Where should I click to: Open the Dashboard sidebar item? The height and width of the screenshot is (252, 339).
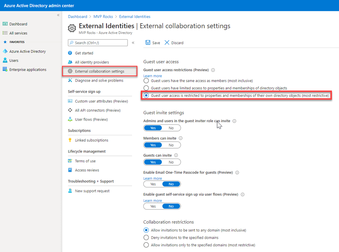[18, 24]
